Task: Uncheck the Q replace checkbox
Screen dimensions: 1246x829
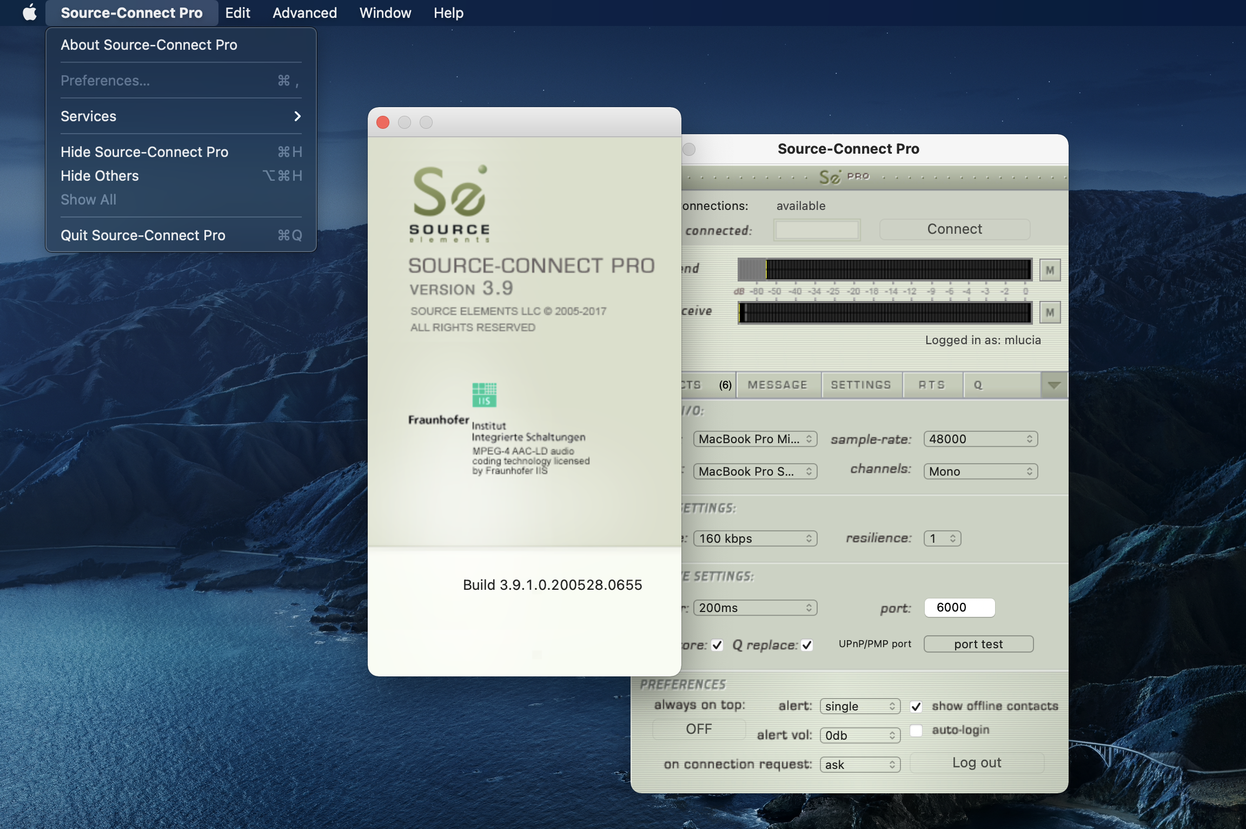Action: 806,645
